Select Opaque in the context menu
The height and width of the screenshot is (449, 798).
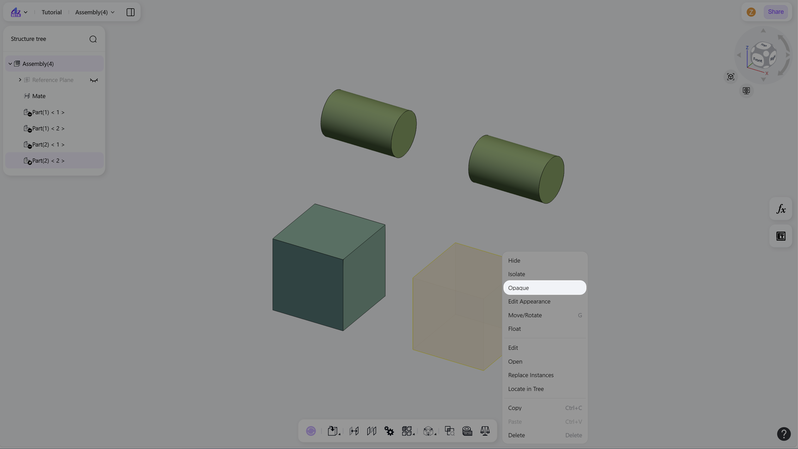click(545, 288)
